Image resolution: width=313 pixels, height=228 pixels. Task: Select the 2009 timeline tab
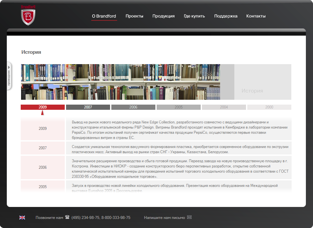(43, 107)
